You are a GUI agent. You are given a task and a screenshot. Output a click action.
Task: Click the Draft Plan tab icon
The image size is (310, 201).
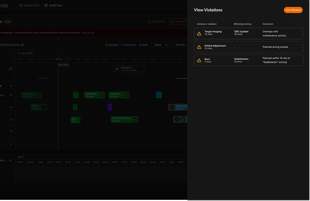(46, 5)
